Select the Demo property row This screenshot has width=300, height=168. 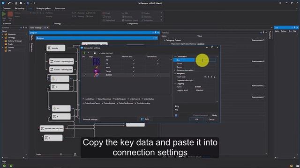(x=195, y=67)
